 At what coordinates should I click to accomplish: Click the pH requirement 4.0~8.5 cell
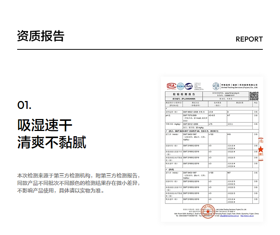pyautogui.click(x=218, y=118)
